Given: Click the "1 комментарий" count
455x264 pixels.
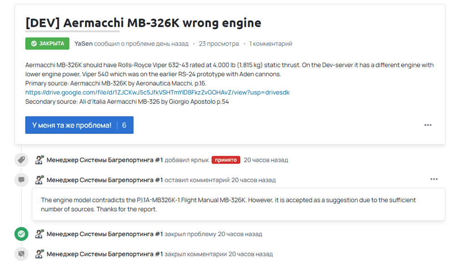Looking at the screenshot, I should 271,44.
